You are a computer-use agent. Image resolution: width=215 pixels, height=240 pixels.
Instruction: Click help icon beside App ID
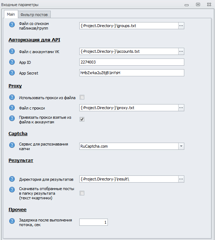11,62
